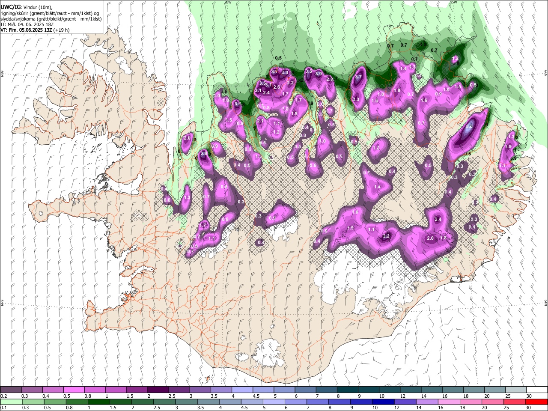
Task: Click the '0.1' label in rain legend
Action: coord(3,408)
